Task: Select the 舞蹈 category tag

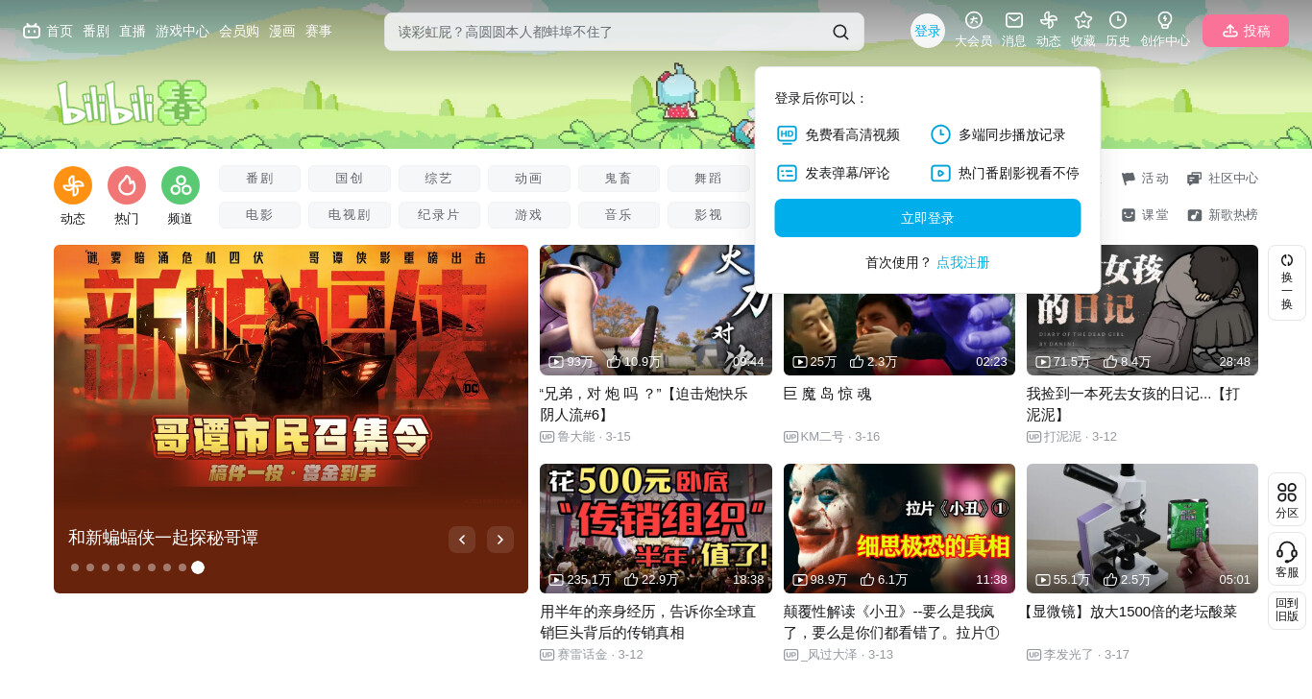Action: coord(709,179)
